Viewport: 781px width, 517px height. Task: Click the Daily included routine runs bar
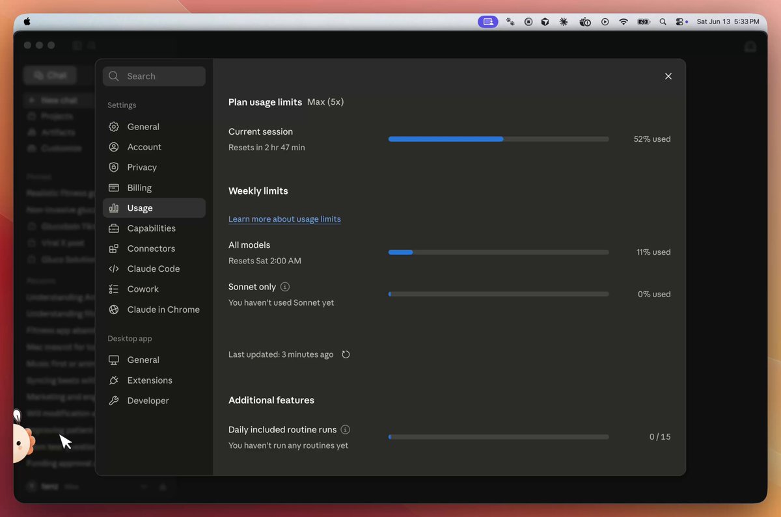(499, 437)
